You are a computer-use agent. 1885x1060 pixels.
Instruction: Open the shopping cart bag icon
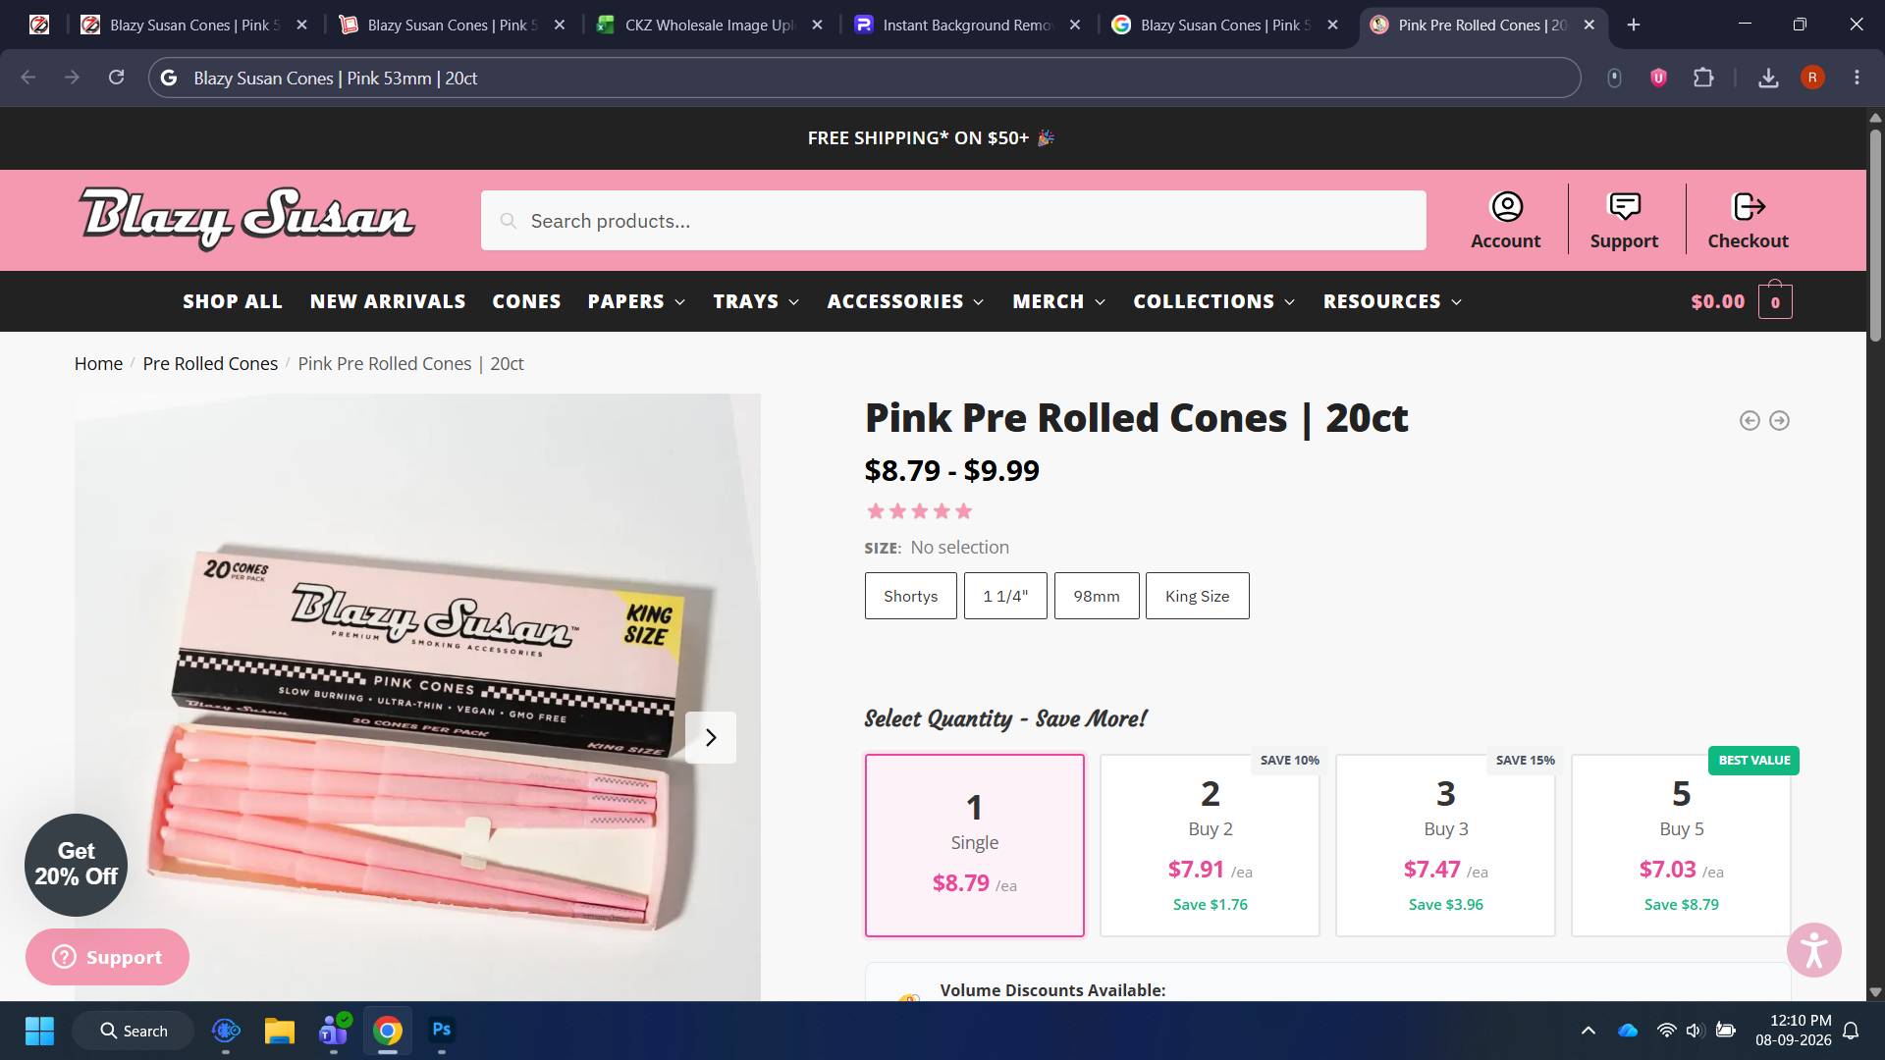pyautogui.click(x=1775, y=300)
